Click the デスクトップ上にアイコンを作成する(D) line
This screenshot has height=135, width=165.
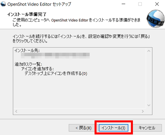tap(56, 73)
